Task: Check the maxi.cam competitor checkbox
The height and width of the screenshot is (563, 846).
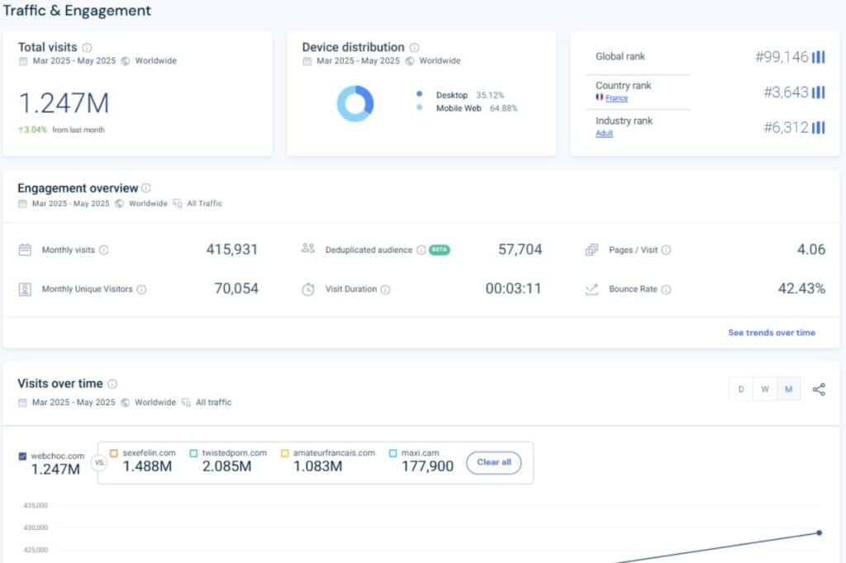Action: (x=392, y=453)
